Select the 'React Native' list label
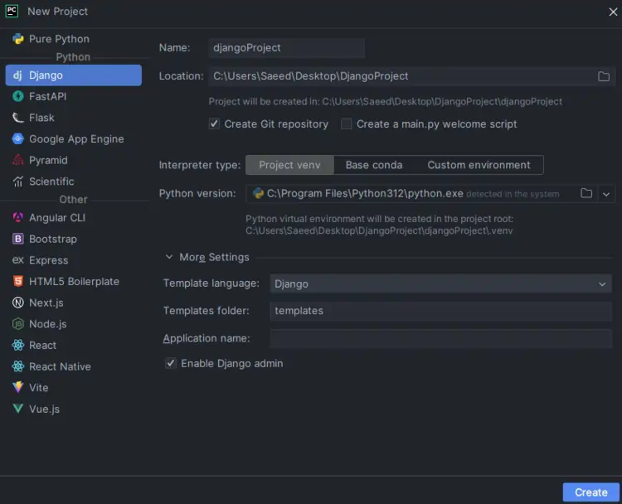 [60, 366]
